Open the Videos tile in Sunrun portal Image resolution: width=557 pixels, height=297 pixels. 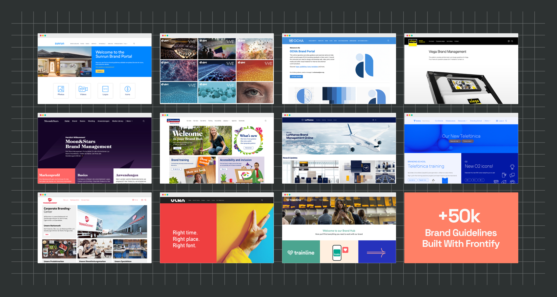pos(83,90)
